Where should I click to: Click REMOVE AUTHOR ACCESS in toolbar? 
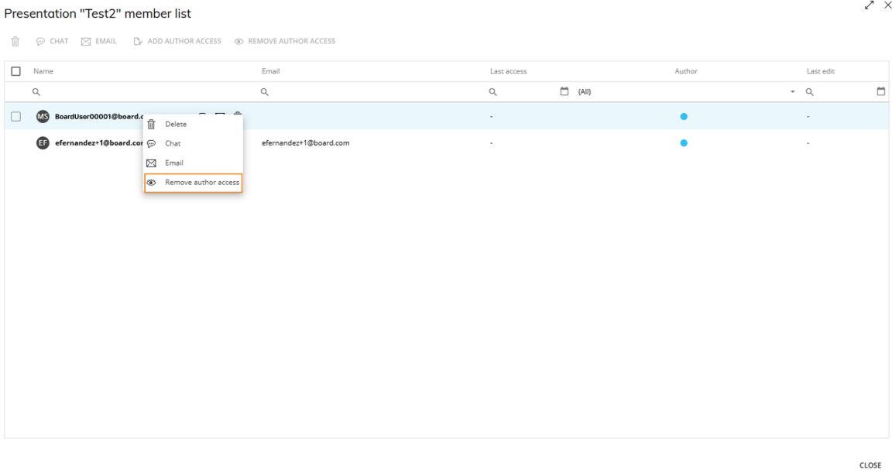[x=284, y=42]
